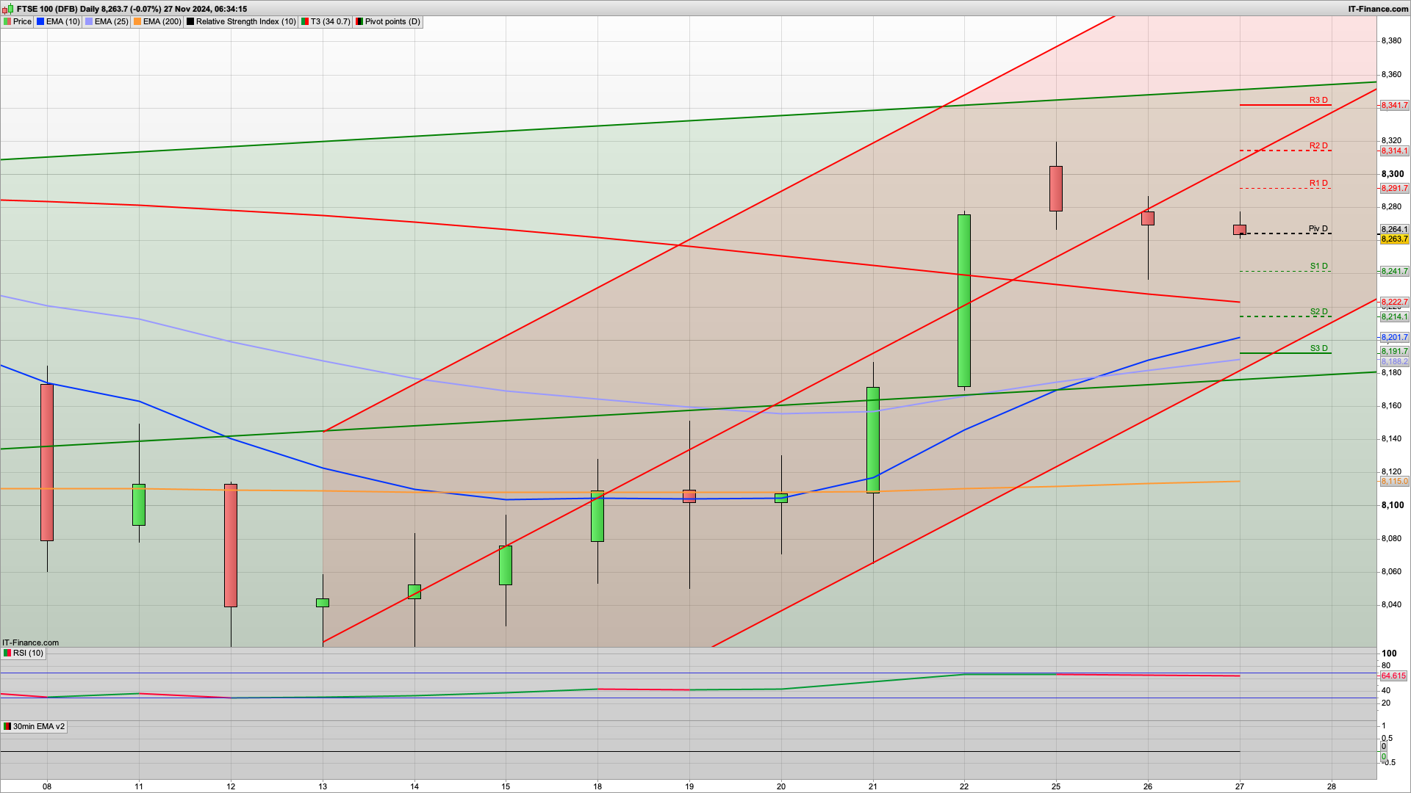Click the 25 date axis label

pyautogui.click(x=1056, y=786)
